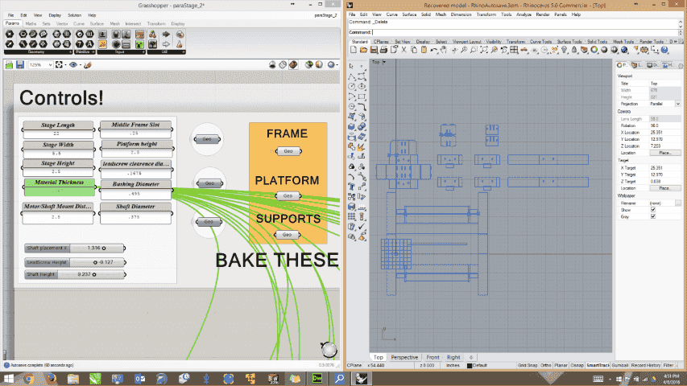Click the LeadScrew Height slider
Image resolution: width=687 pixels, height=386 pixels.
[74, 262]
